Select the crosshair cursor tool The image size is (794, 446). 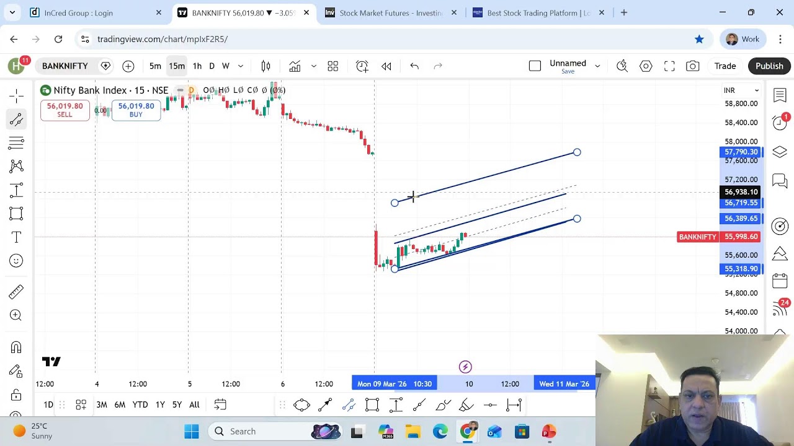tap(17, 95)
